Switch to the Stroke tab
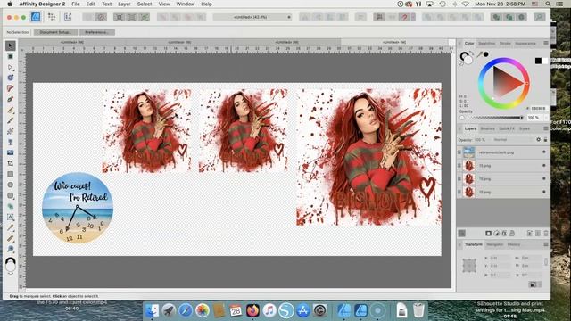 click(505, 44)
